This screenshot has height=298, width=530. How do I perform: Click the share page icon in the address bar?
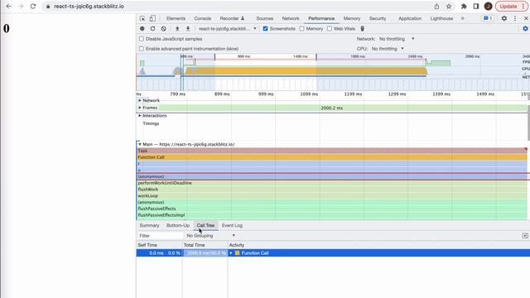436,6
